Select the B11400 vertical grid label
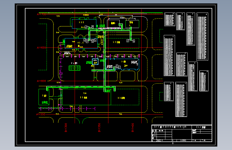232x150 pixels. tap(133, 128)
